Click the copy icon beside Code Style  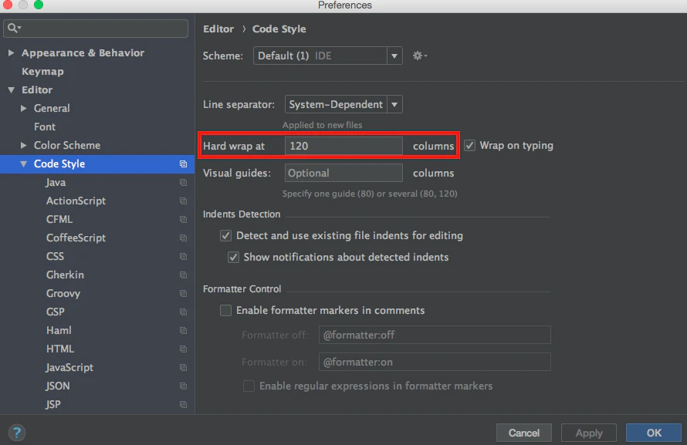[x=183, y=164]
